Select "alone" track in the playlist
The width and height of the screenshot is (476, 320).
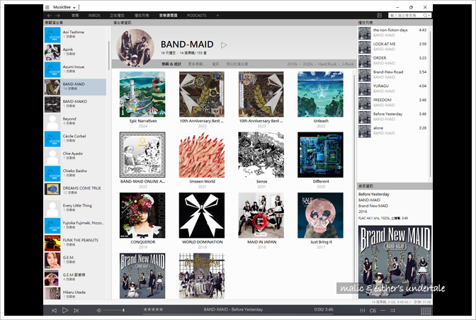tap(393, 131)
